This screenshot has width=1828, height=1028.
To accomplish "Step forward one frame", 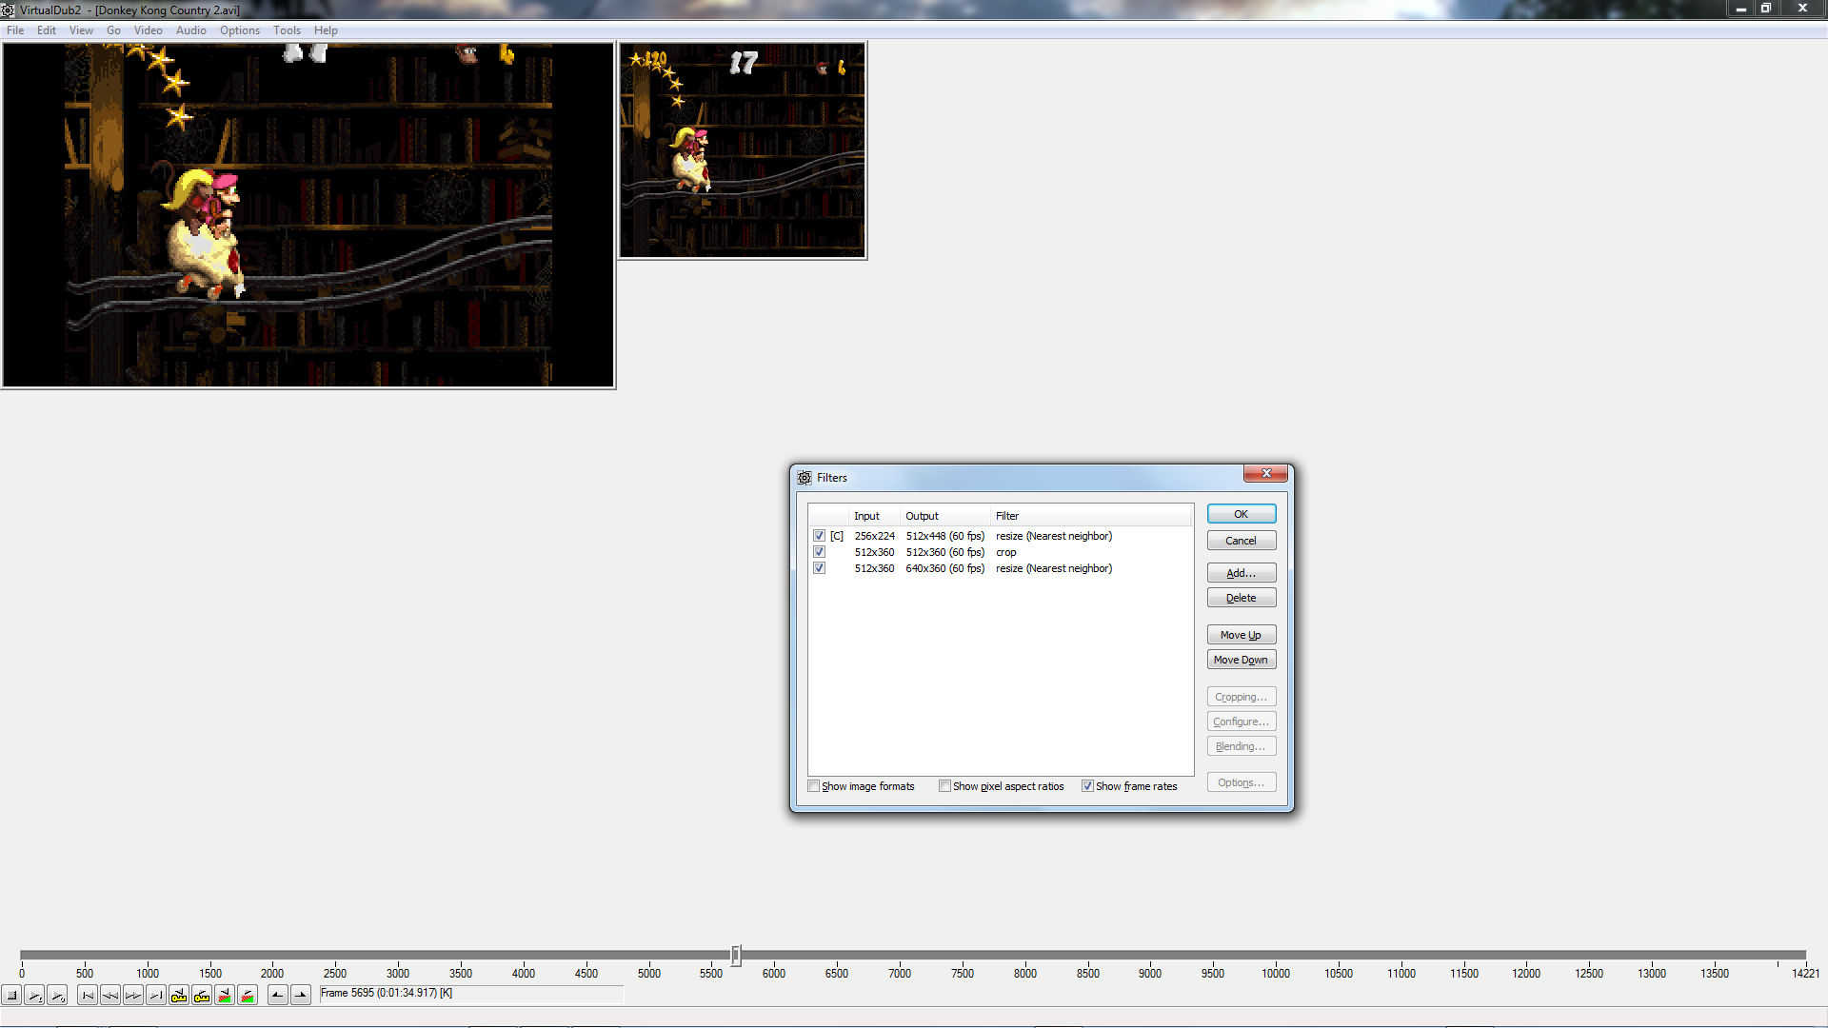I will (x=133, y=996).
